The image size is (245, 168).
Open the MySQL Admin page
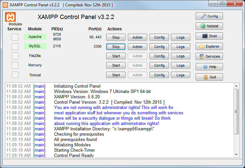pyautogui.click(x=138, y=47)
